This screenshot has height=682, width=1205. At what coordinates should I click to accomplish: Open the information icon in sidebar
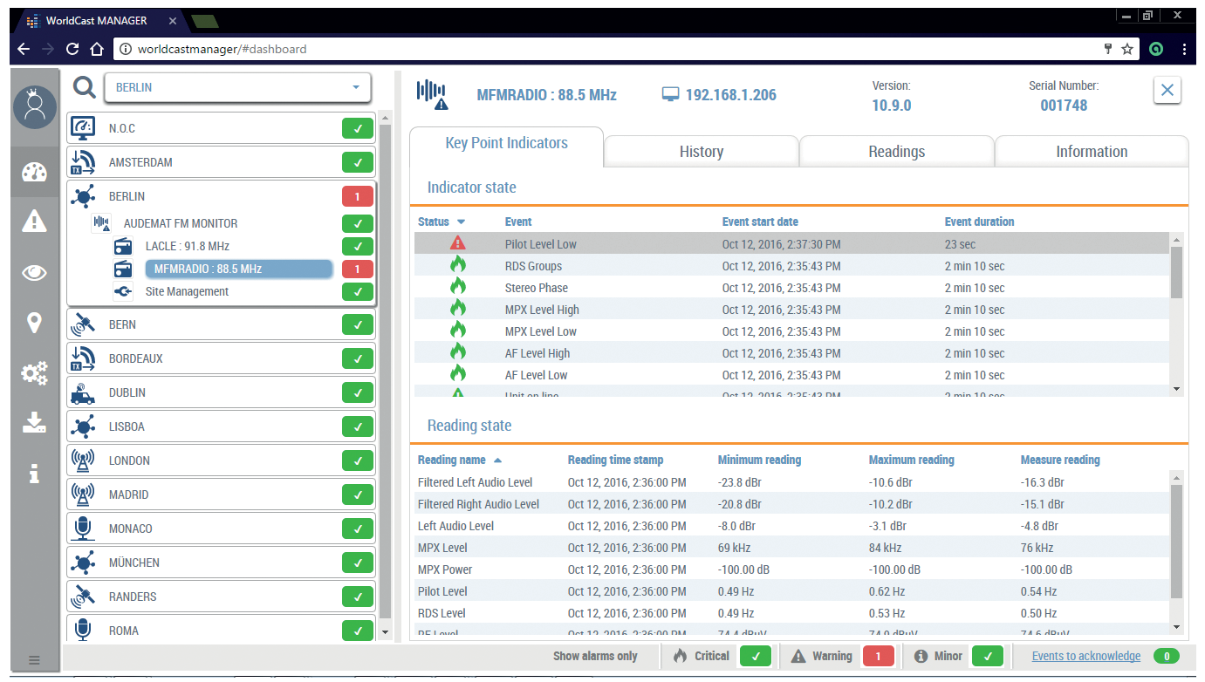click(34, 473)
